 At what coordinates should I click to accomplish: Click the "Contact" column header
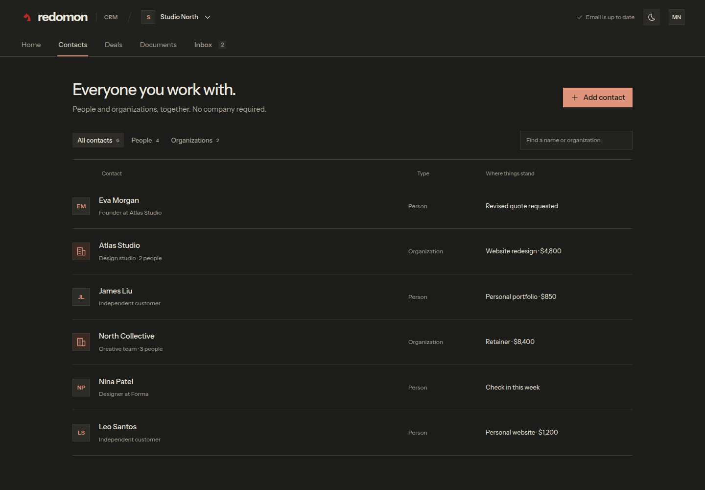pos(112,173)
